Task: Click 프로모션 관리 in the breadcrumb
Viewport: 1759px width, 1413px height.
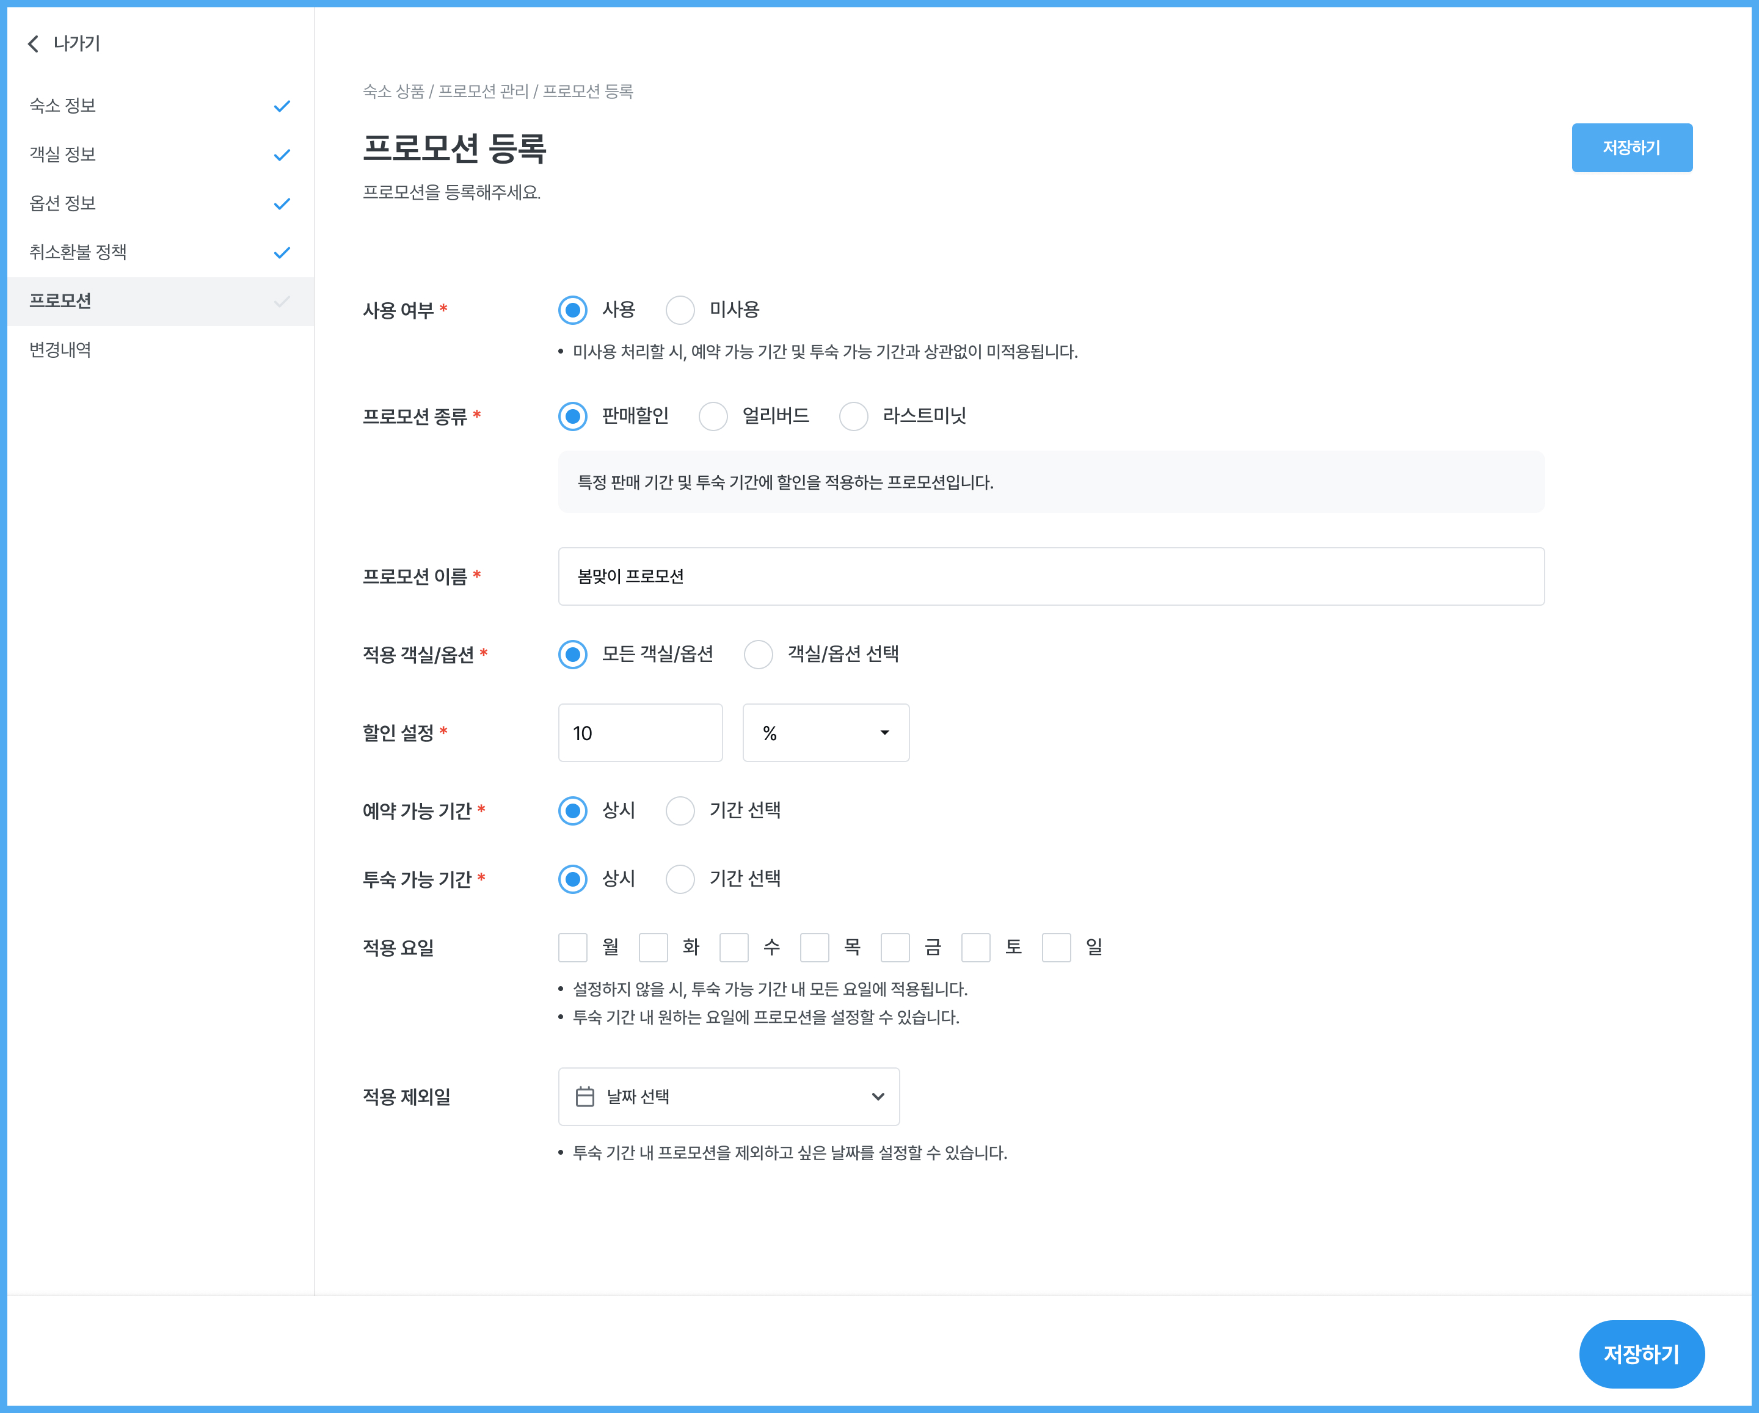Action: pos(483,92)
